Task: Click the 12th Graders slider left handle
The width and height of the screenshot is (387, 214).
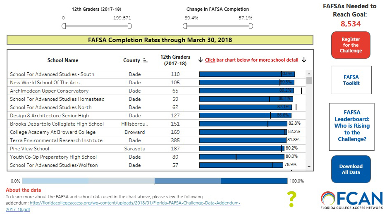Action: (64, 26)
